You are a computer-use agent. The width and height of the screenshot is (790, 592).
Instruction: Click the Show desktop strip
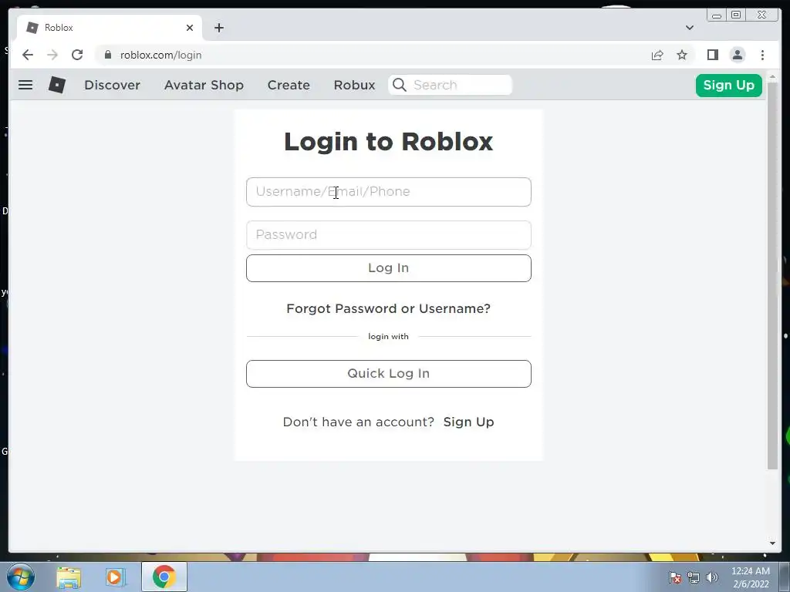(x=785, y=577)
